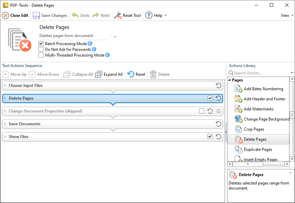
Task: Click the Batch Processing Mode info icon
Action: [x=90, y=43]
